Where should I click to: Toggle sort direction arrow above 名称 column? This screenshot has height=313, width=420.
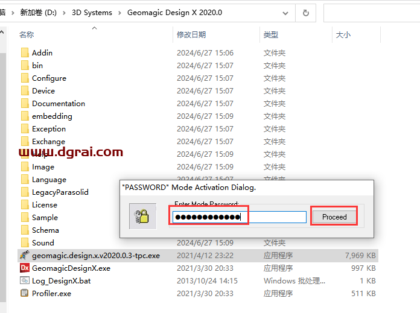[x=94, y=28]
